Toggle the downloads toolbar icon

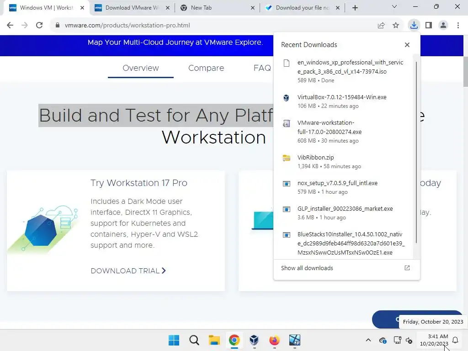click(414, 25)
